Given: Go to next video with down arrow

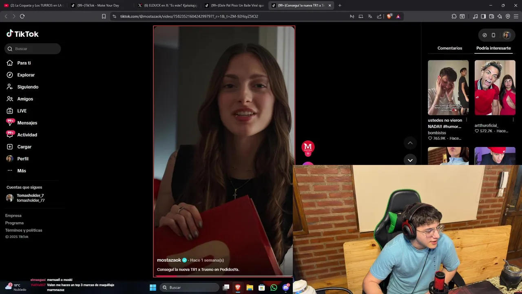Looking at the screenshot, I should point(410,160).
